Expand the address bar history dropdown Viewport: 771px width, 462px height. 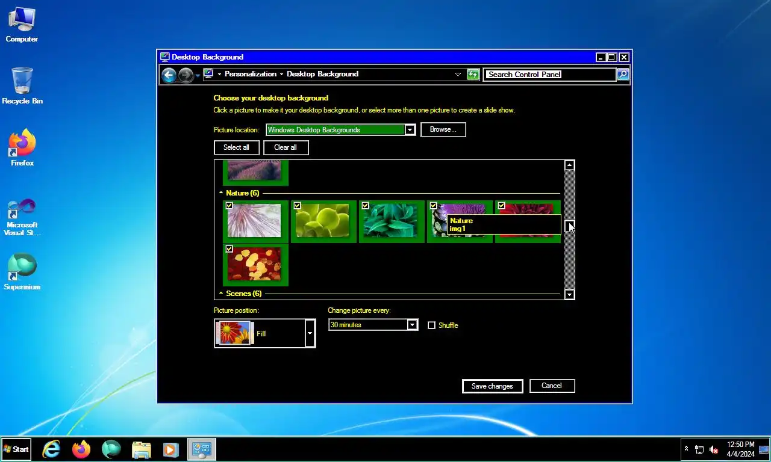(458, 75)
